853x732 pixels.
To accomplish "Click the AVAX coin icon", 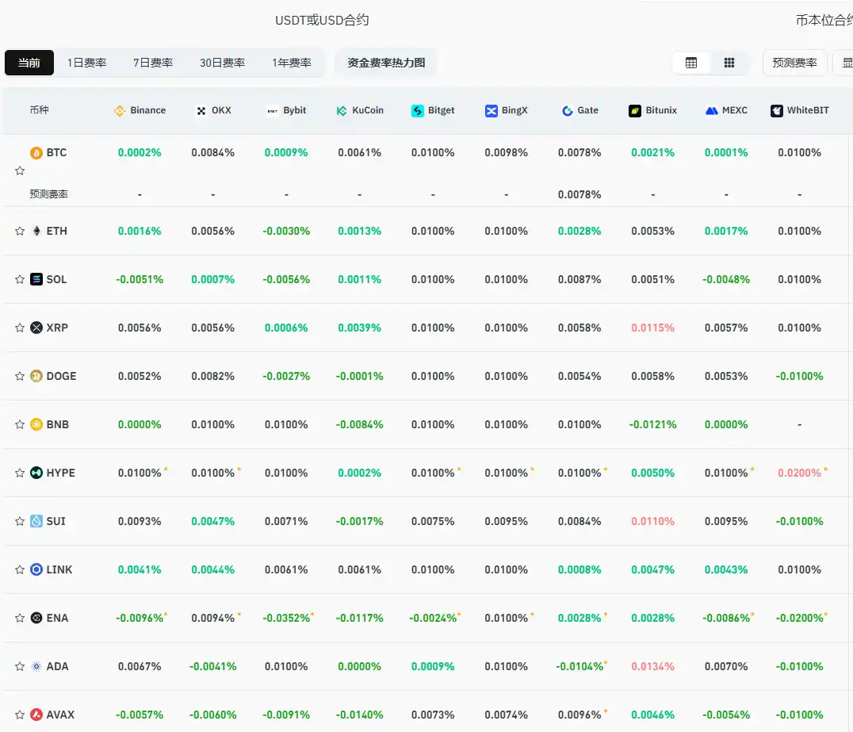I will tap(36, 715).
